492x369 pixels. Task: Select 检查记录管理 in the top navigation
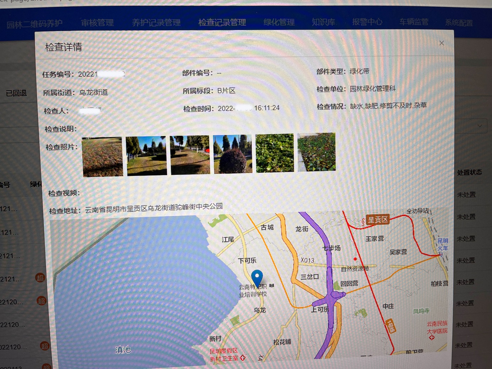222,22
